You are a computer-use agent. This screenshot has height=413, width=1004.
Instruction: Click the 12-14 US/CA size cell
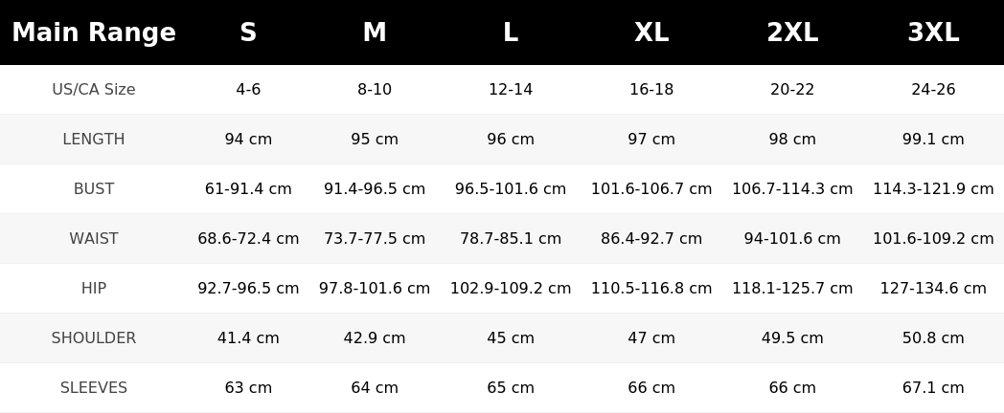click(x=511, y=90)
